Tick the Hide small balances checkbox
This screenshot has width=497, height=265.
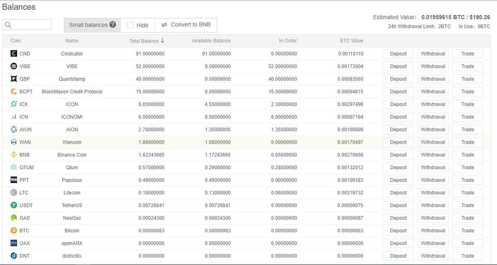point(130,25)
